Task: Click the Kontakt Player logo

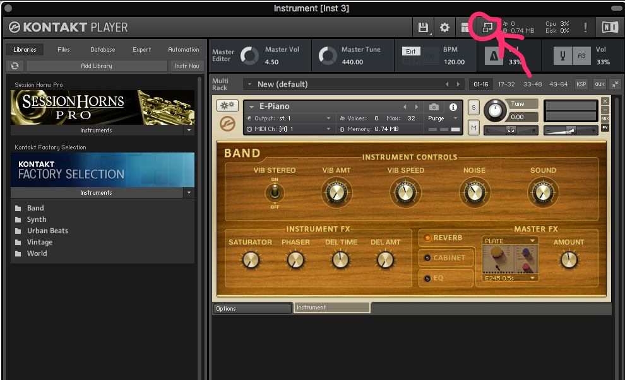Action: [68, 28]
